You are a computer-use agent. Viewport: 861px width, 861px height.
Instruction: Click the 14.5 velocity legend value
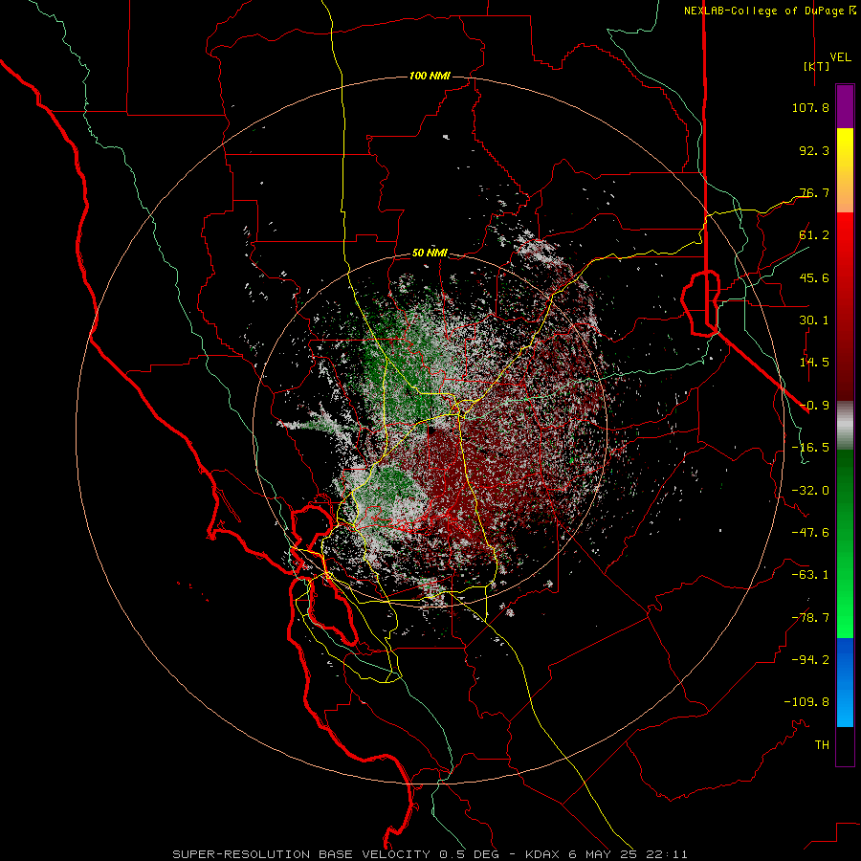(x=814, y=363)
